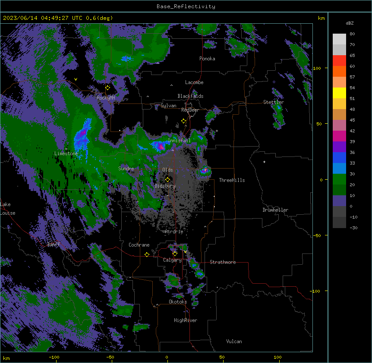Click the yellow V marker northeast of Calgary
This screenshot has width=372, height=363.
[185, 252]
